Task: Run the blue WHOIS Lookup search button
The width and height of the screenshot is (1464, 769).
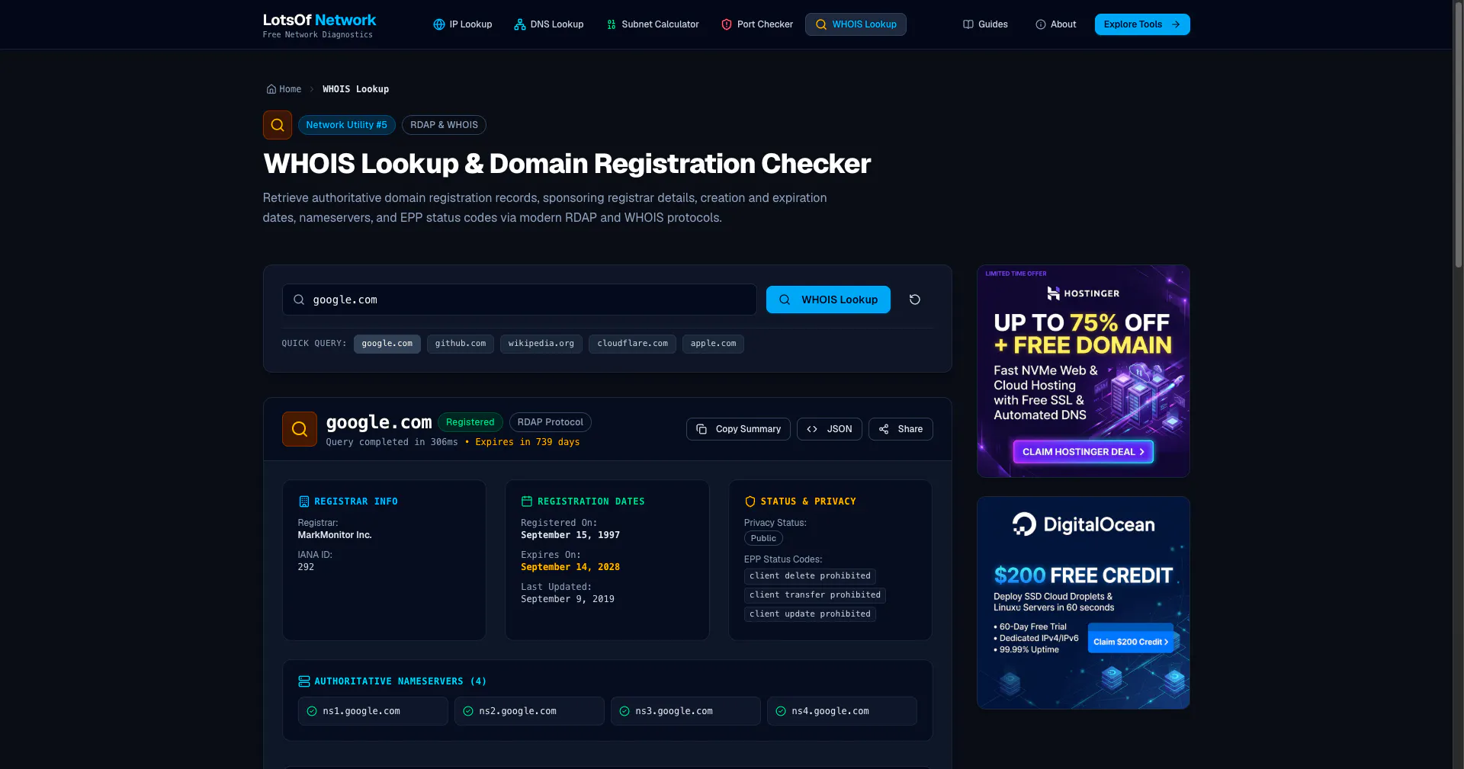Action: coord(828,300)
